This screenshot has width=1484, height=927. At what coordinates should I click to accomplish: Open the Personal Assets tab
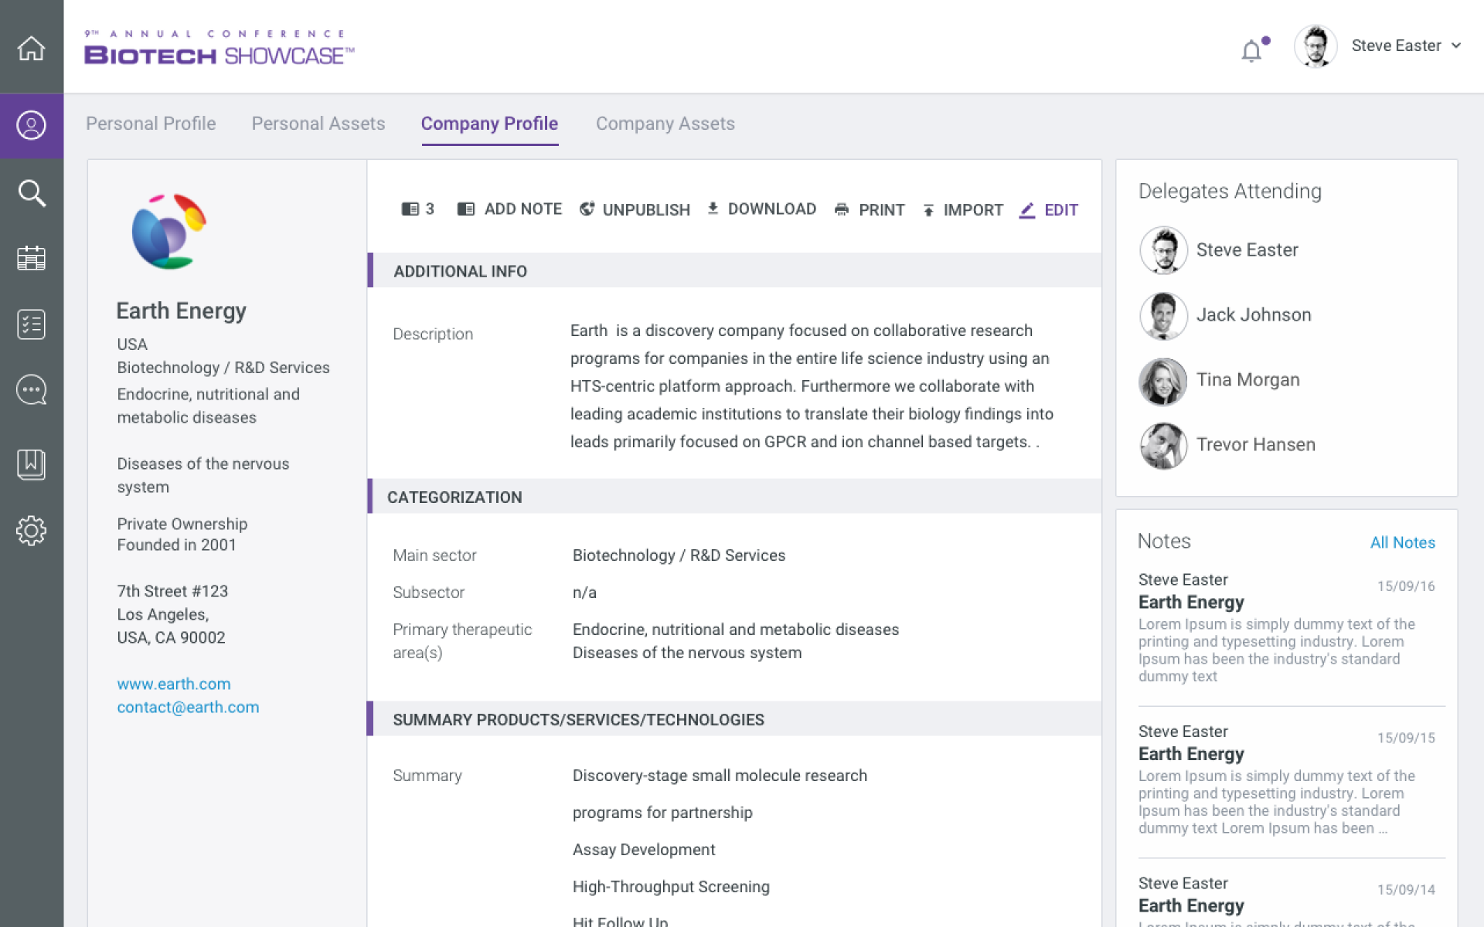coord(318,124)
